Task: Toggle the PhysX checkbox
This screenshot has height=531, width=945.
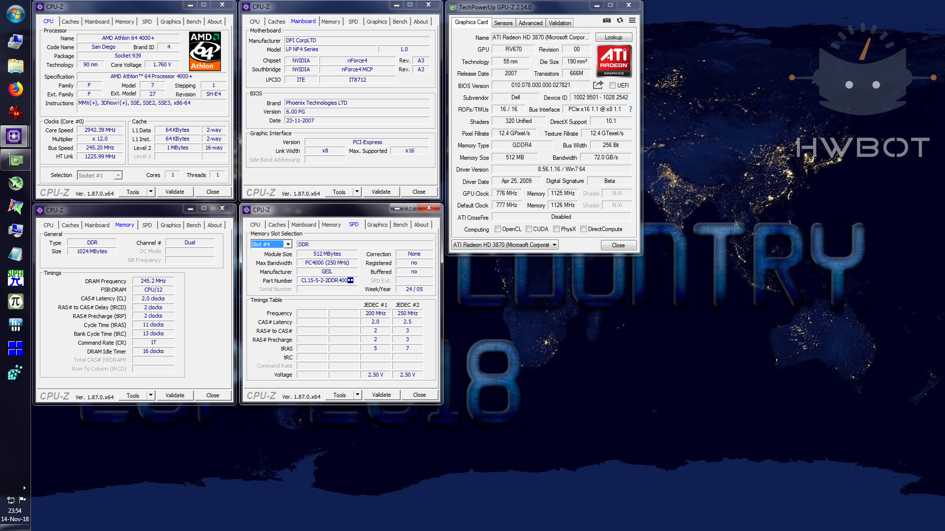Action: tap(556, 229)
